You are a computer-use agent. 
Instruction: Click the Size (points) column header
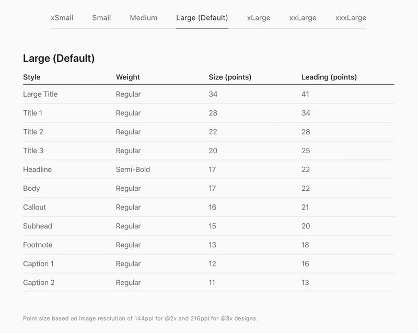pos(230,77)
